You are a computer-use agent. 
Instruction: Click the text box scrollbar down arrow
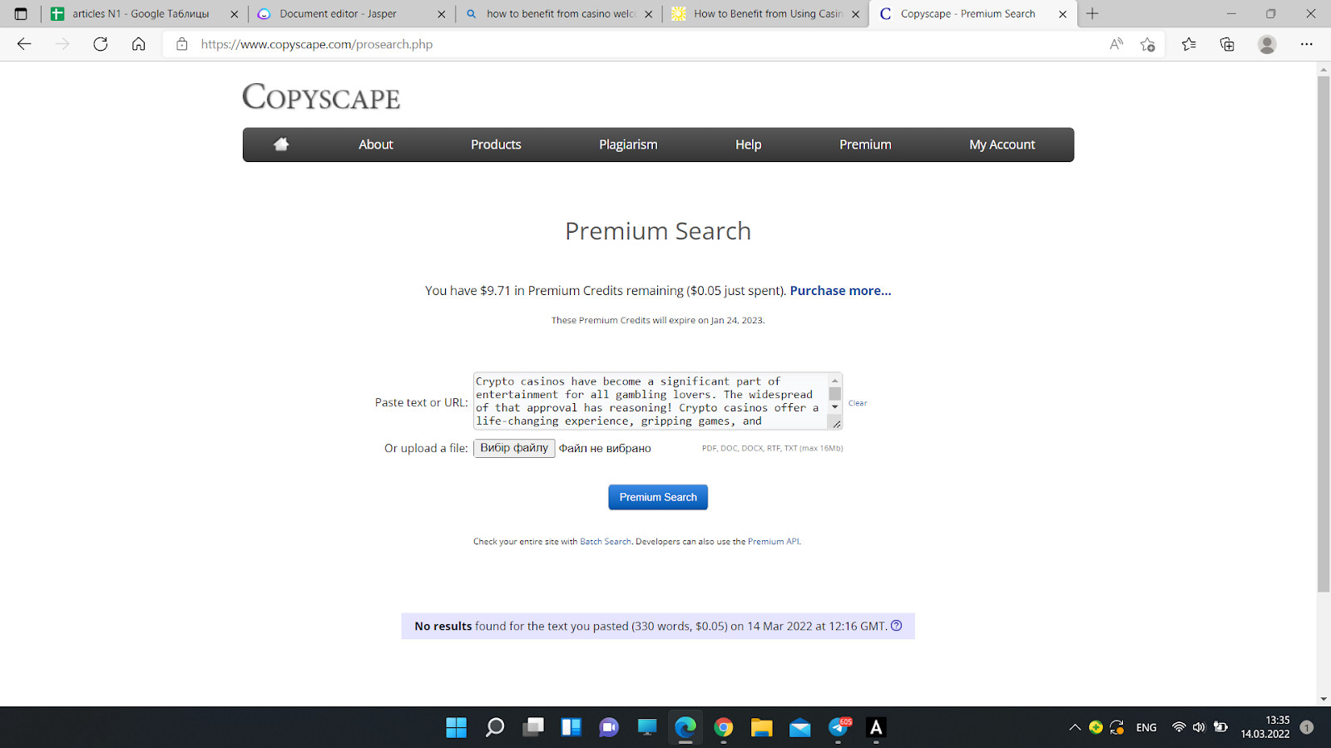835,407
